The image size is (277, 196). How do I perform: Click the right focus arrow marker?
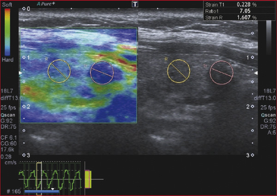(255, 73)
